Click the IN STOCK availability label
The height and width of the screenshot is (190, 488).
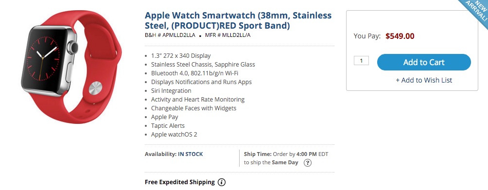pos(190,154)
